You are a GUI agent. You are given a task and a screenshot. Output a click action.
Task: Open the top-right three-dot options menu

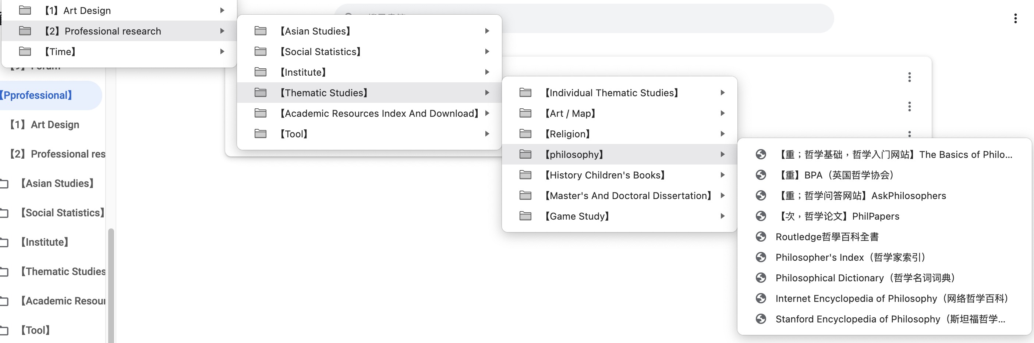(1015, 18)
